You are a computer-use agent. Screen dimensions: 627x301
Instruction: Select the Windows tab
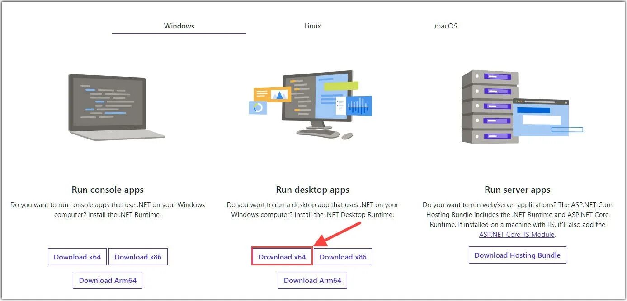179,26
